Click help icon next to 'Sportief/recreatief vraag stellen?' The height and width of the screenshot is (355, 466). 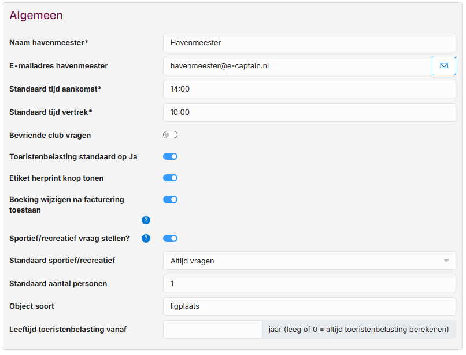146,238
